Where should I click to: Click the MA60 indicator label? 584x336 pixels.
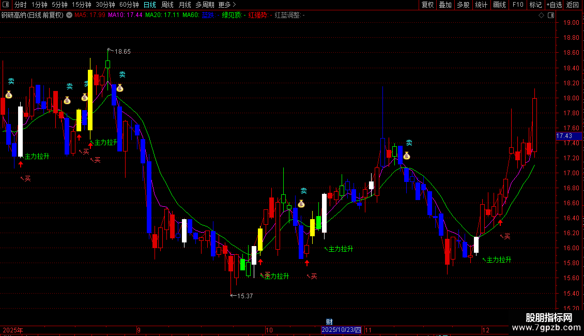[x=191, y=16]
